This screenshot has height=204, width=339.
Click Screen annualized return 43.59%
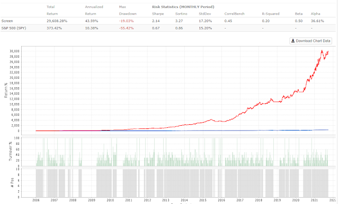92,21
